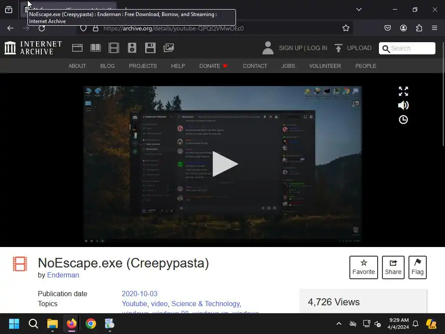Open the Software floppy disk icon

(x=150, y=48)
